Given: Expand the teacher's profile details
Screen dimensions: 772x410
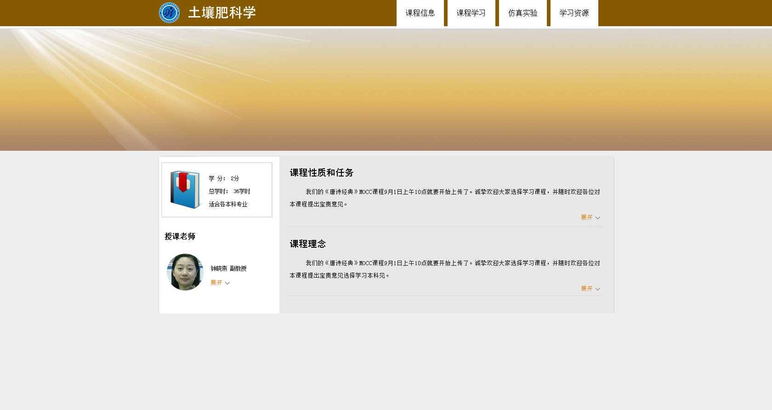Looking at the screenshot, I should (x=220, y=283).
